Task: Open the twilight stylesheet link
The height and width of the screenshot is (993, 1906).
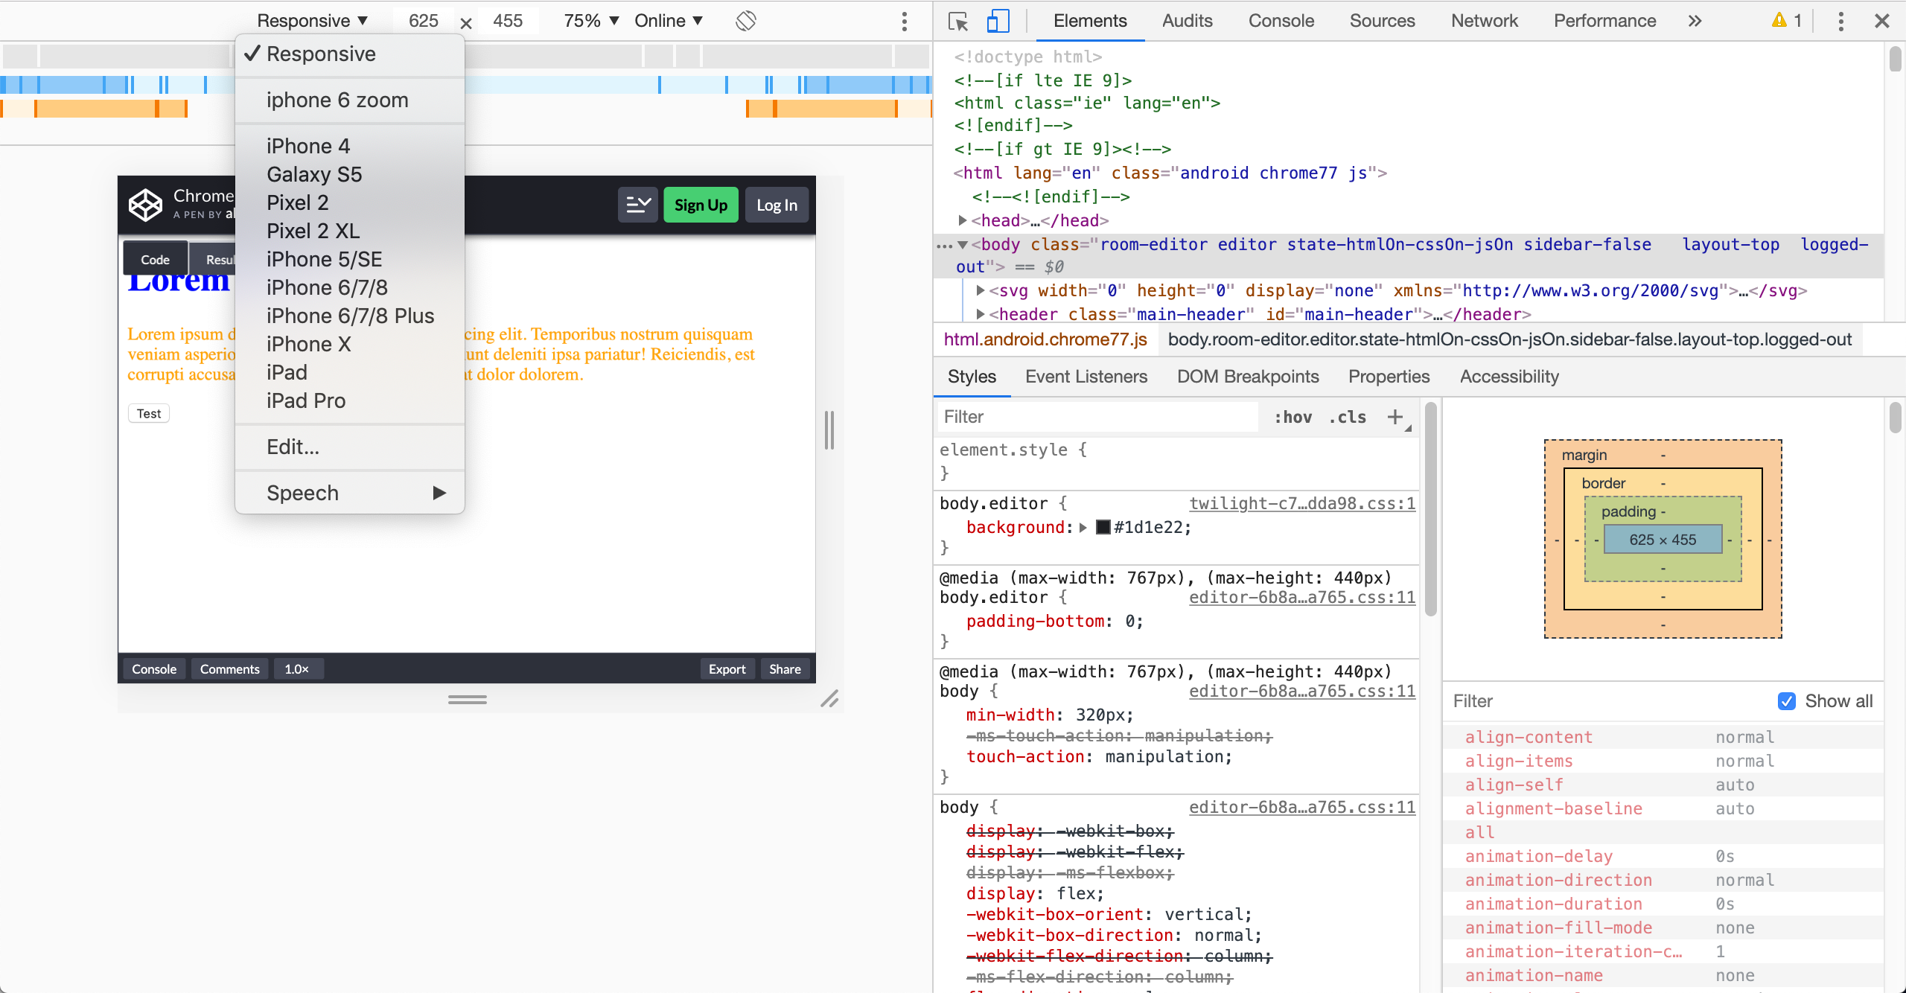Action: (x=1301, y=503)
